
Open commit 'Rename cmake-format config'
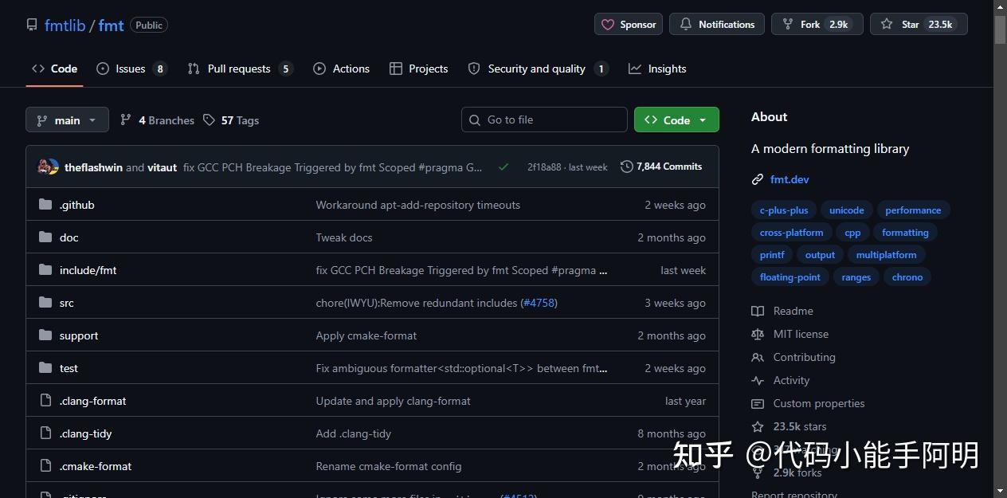point(389,466)
